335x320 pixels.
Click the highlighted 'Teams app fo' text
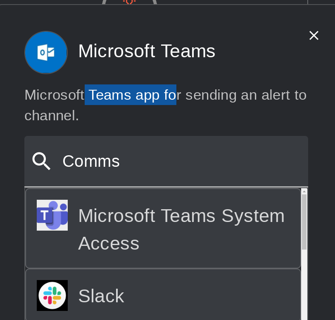tap(131, 95)
